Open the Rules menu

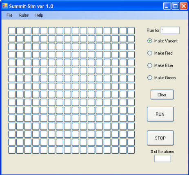(x=24, y=15)
